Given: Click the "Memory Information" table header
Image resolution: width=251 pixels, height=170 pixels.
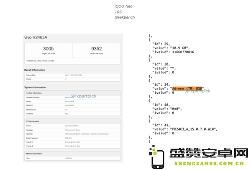Looking at the screenshot, I should pyautogui.click(x=34, y=154).
